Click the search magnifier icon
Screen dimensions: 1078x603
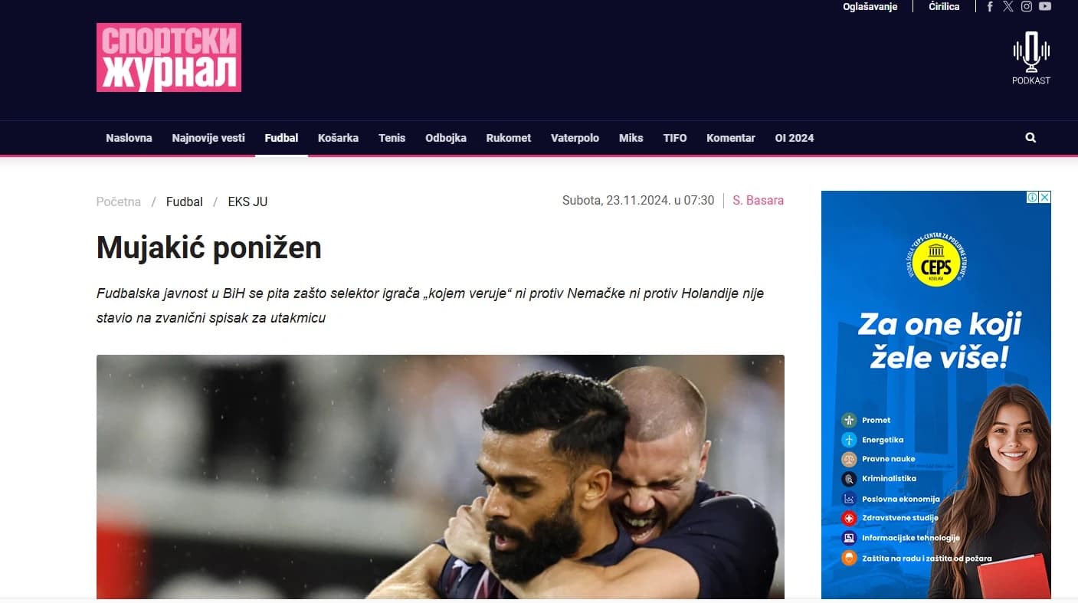click(x=1030, y=138)
